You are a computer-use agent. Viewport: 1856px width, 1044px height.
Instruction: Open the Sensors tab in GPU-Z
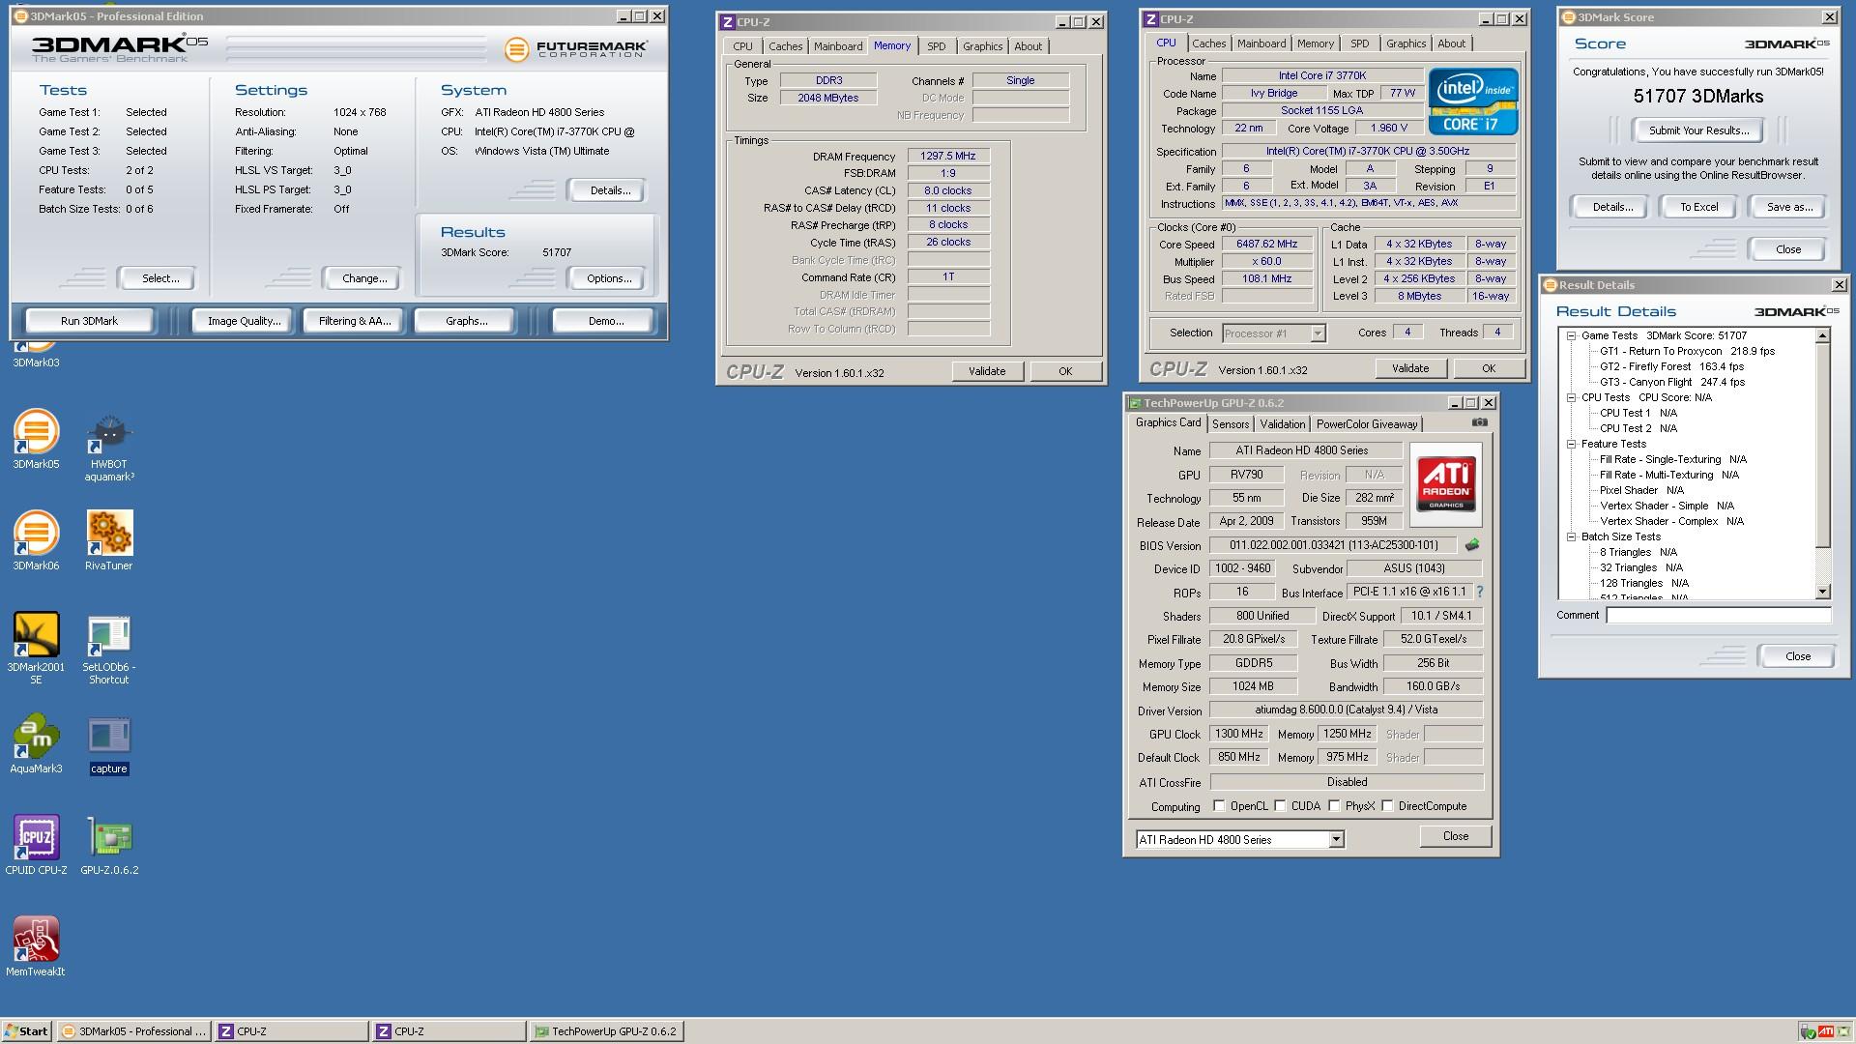click(x=1230, y=424)
